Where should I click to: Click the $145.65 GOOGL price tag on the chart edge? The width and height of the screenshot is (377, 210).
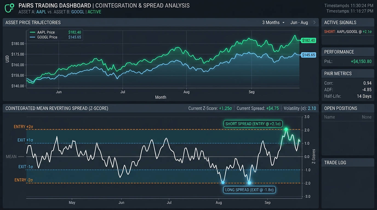click(x=309, y=55)
